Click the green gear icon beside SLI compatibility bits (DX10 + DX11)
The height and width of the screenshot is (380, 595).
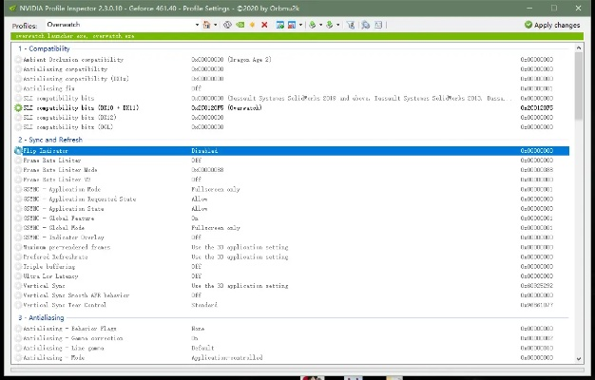point(18,107)
